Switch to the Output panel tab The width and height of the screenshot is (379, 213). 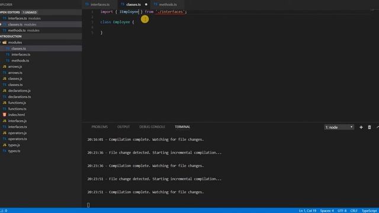(124, 127)
